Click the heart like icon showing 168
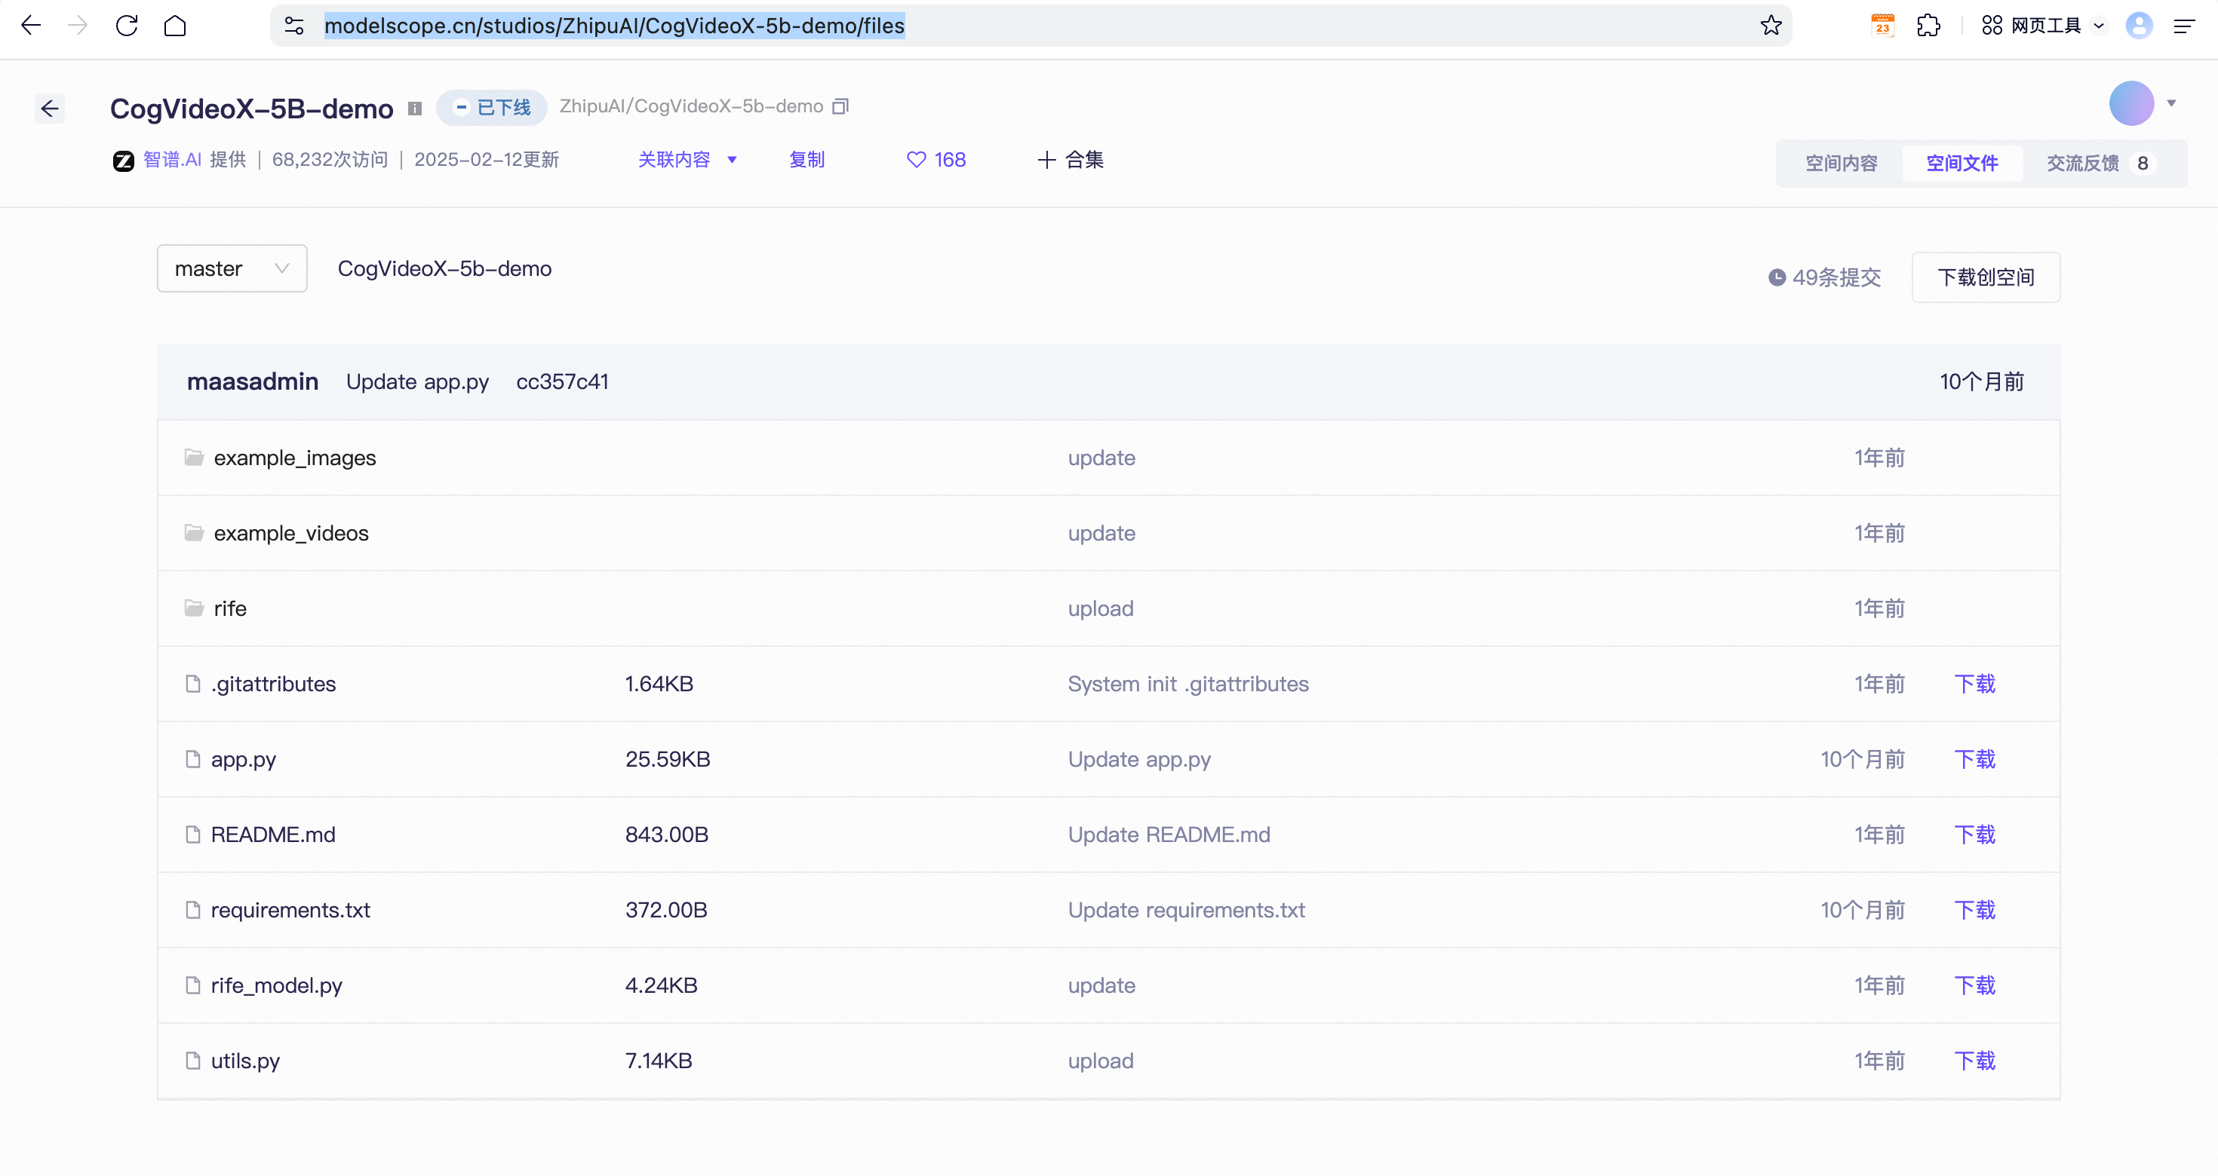This screenshot has height=1176, width=2218. [916, 159]
